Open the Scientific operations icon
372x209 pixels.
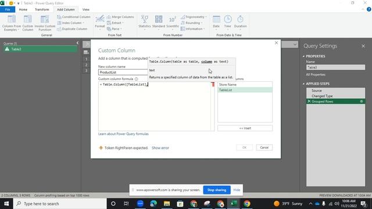click(173, 23)
